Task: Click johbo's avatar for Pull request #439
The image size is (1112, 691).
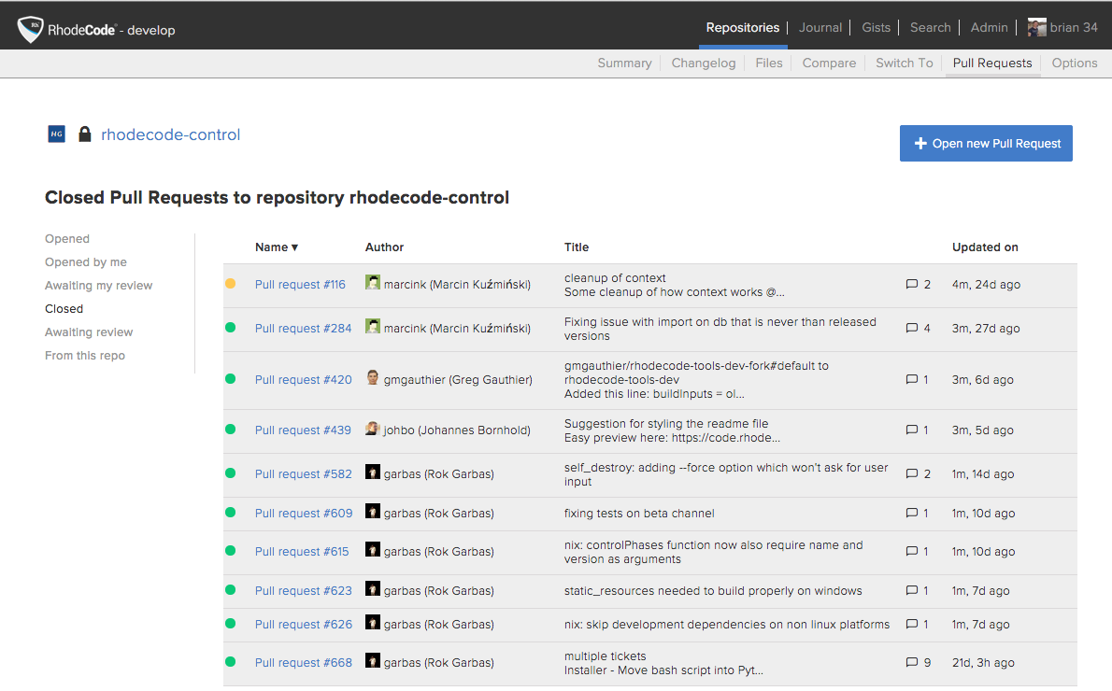Action: tap(373, 430)
